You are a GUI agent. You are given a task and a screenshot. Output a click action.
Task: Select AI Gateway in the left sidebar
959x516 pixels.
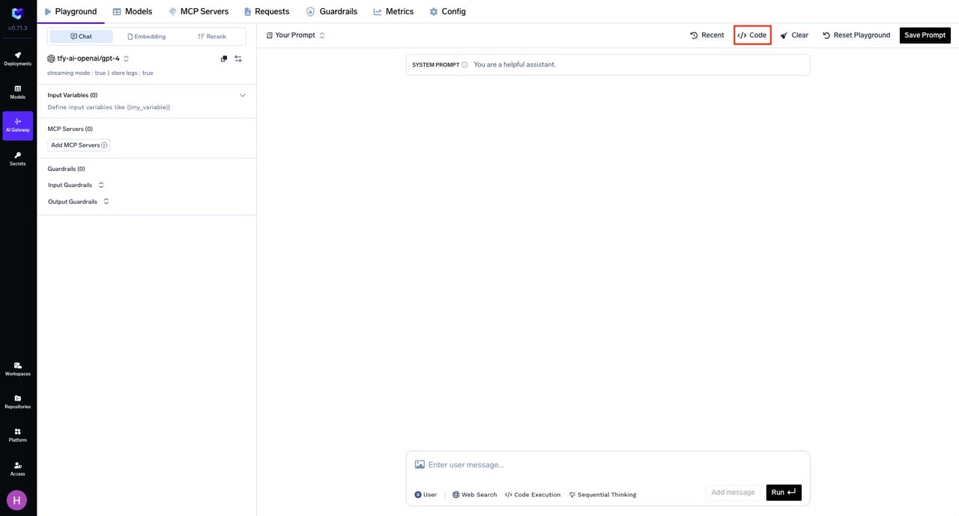pyautogui.click(x=17, y=125)
